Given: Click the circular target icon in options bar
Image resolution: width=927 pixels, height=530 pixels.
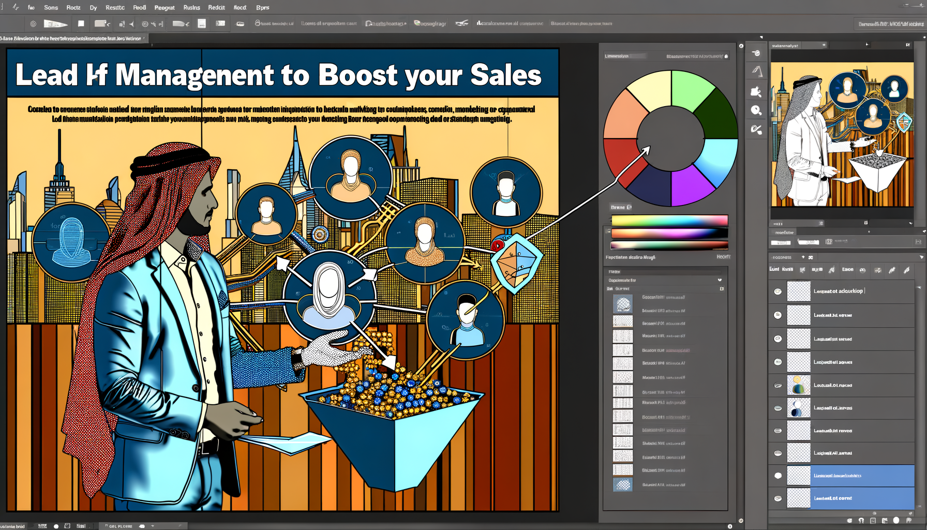Looking at the screenshot, I should [x=33, y=24].
